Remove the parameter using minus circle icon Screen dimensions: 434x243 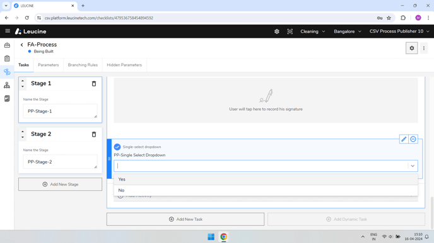(x=413, y=139)
